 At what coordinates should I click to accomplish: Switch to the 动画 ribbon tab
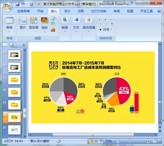(x=81, y=11)
